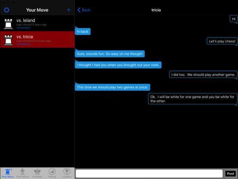Tap the "two games at once" message
This screenshot has height=179, width=238.
click(113, 87)
